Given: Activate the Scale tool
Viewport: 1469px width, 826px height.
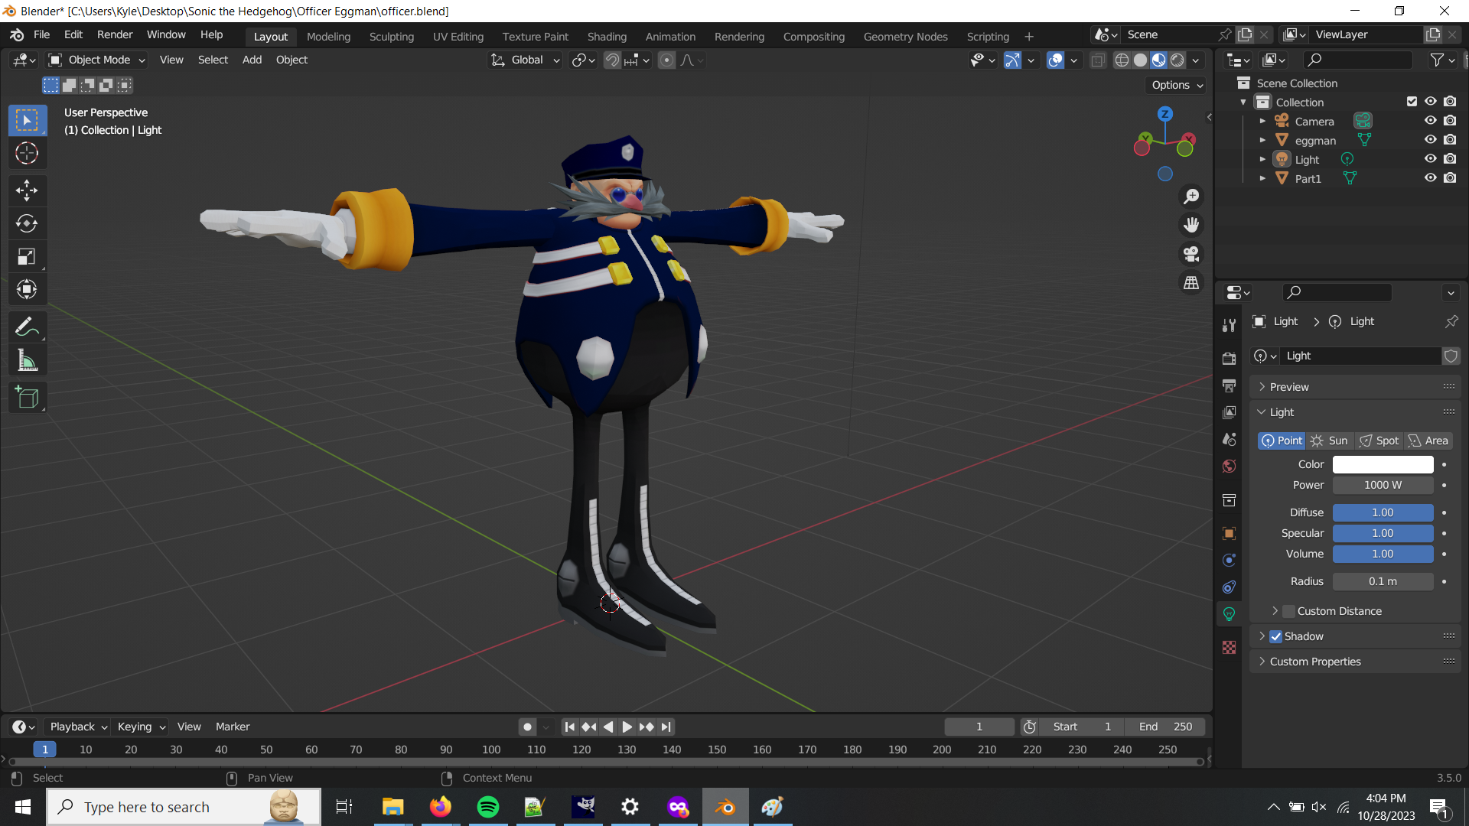Looking at the screenshot, I should tap(27, 256).
